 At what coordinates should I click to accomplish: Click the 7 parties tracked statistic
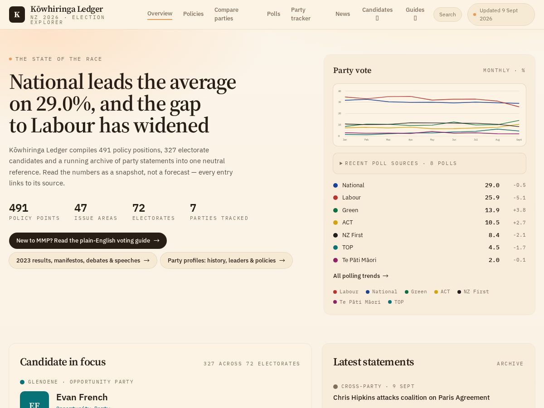click(219, 212)
